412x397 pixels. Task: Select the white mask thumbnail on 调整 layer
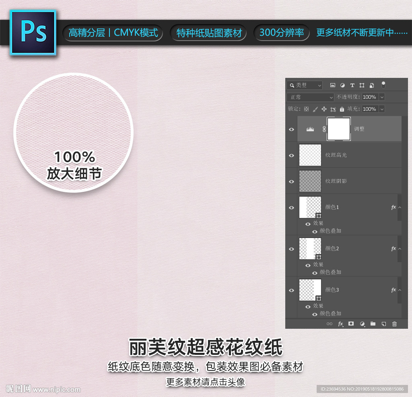(338, 129)
